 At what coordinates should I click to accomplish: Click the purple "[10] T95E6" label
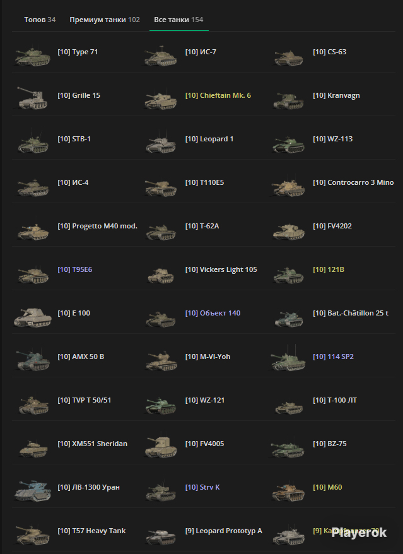click(75, 269)
